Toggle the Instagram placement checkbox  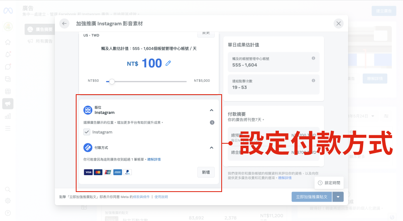pyautogui.click(x=87, y=132)
